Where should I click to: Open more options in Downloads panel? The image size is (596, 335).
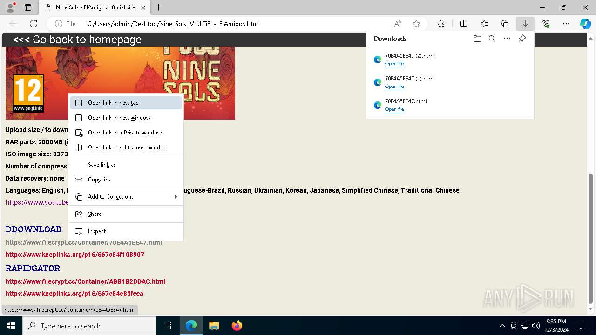tap(507, 39)
